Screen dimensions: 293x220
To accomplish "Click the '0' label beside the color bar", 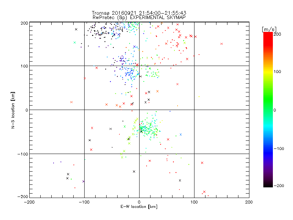I will pyautogui.click(x=275, y=110).
